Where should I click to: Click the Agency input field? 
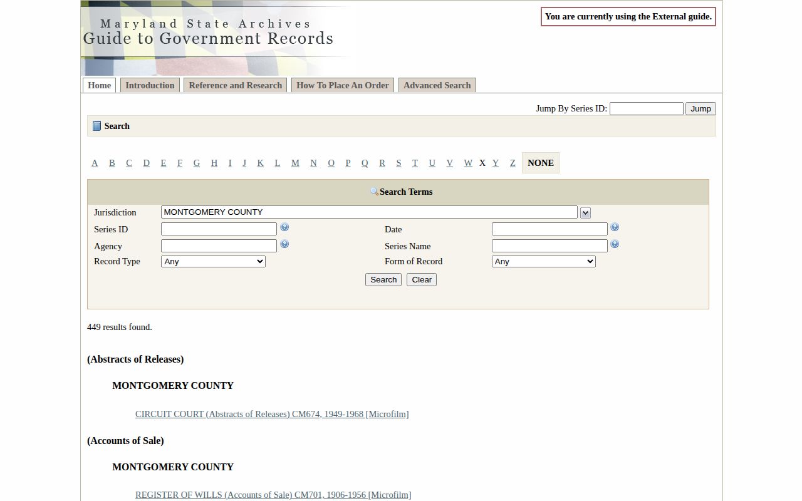coord(219,246)
